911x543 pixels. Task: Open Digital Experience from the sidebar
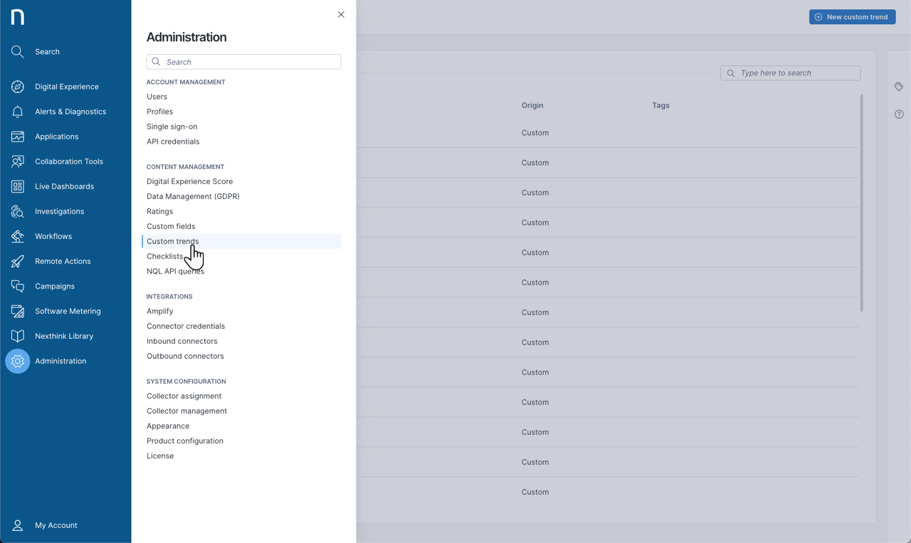[x=17, y=86]
